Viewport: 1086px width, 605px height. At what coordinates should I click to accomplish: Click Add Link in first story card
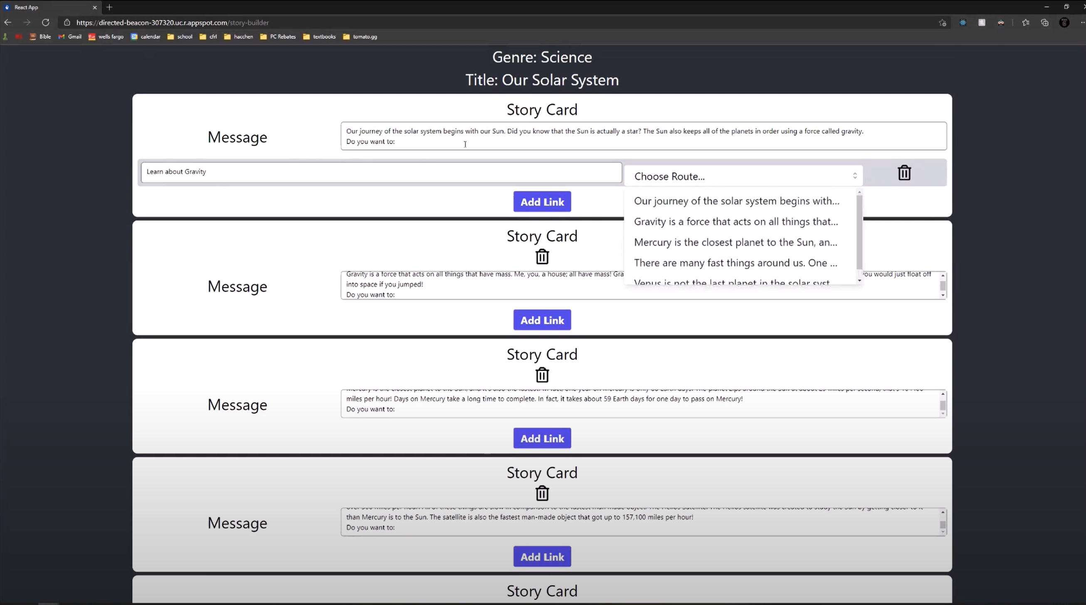[x=542, y=202]
